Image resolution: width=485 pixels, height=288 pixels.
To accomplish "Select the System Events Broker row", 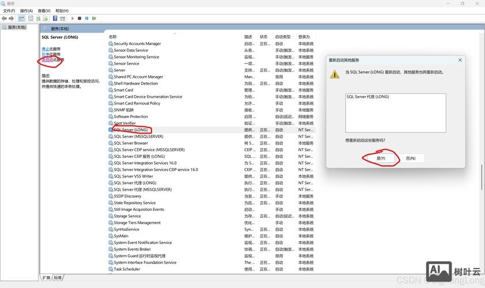I will (x=211, y=249).
